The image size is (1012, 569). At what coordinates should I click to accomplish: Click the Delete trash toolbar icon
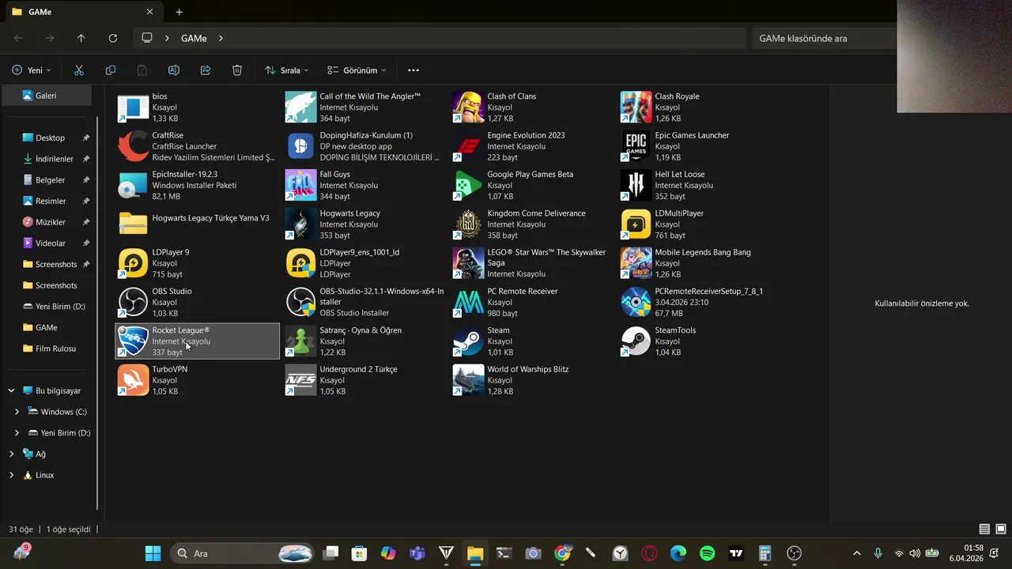pyautogui.click(x=237, y=70)
